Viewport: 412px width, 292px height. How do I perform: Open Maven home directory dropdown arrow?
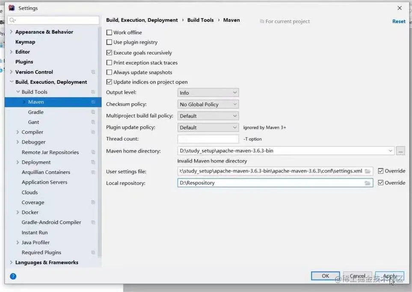[390, 151]
